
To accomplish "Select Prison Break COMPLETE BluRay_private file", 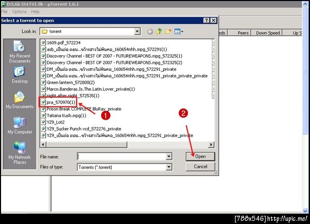I will 84,109.
